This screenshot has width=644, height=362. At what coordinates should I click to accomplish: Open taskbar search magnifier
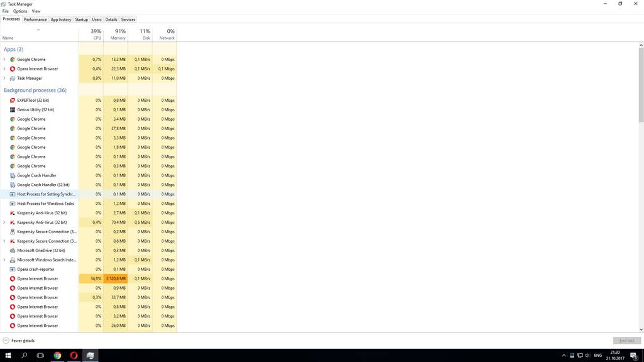coord(25,356)
